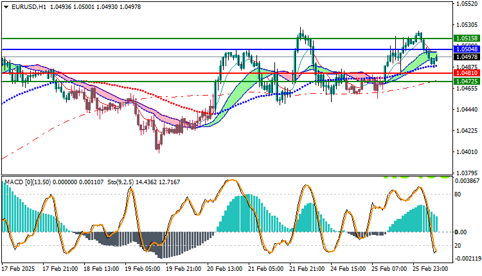Select the 1.04810 red price label
Viewport: 482px width, 276px height.
[467, 73]
